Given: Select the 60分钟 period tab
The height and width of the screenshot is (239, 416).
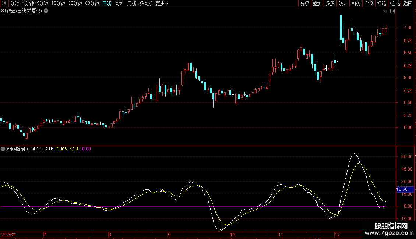Looking at the screenshot, I should (x=92, y=3).
